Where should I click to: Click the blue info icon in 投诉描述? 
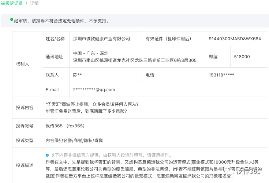click(47, 155)
